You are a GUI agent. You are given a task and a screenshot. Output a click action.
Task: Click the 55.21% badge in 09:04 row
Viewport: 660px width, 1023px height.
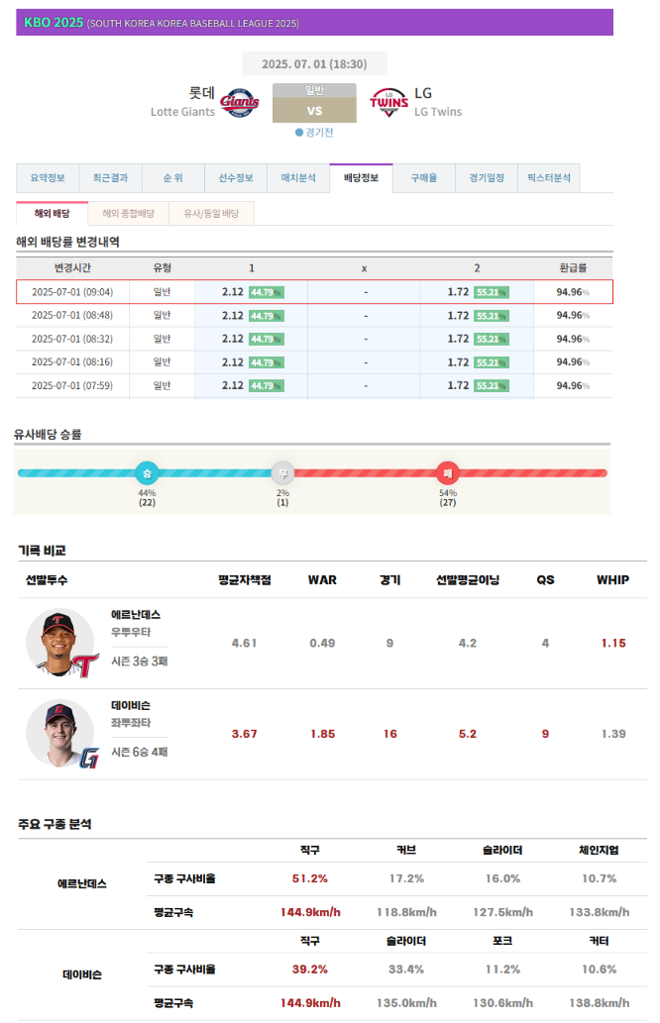(492, 292)
